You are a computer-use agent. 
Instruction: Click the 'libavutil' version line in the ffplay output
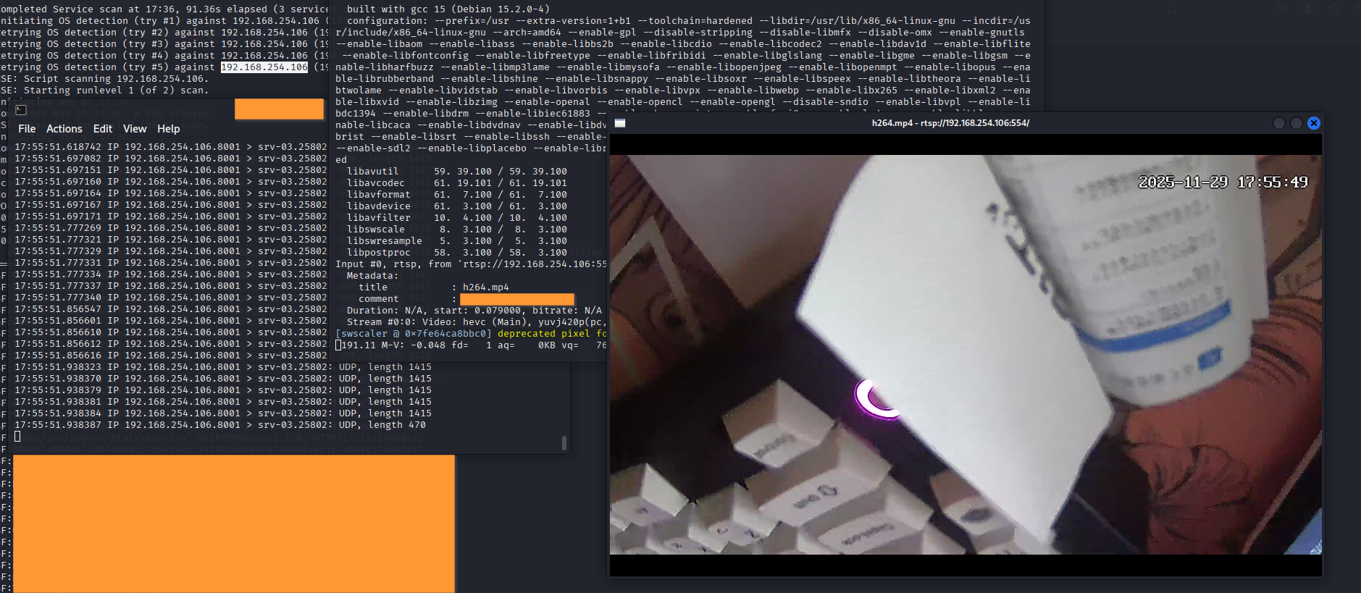[x=456, y=172]
